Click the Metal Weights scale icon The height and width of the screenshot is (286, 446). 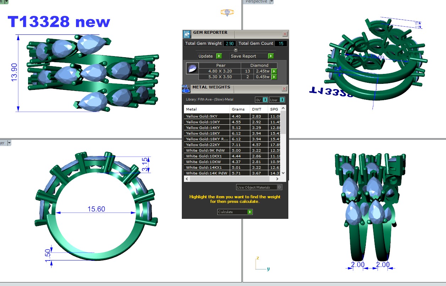(x=186, y=89)
